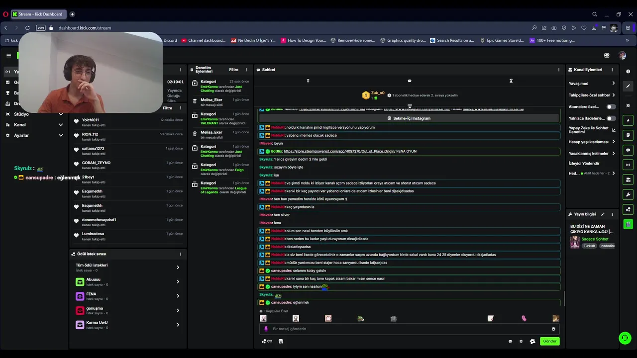Open Hesap yaşı kısıtlaması options
The height and width of the screenshot is (358, 637).
[x=592, y=142]
